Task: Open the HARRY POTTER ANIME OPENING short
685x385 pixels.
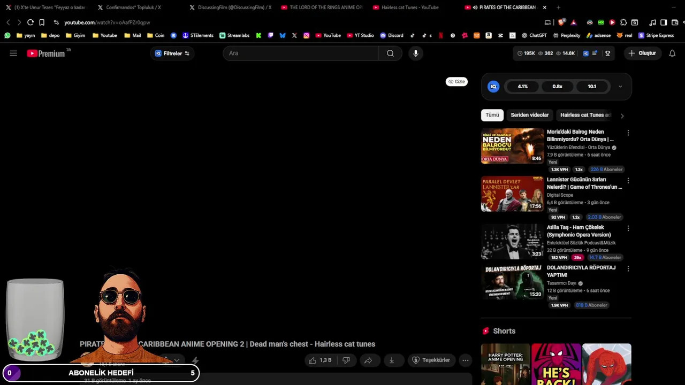Action: tap(505, 364)
